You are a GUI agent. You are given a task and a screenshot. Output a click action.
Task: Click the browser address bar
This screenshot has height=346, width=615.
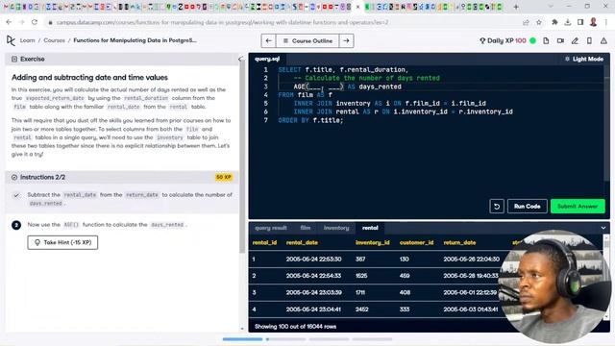pyautogui.click(x=222, y=22)
